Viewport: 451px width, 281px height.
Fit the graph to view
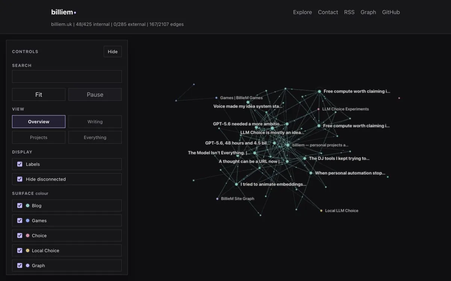[39, 94]
